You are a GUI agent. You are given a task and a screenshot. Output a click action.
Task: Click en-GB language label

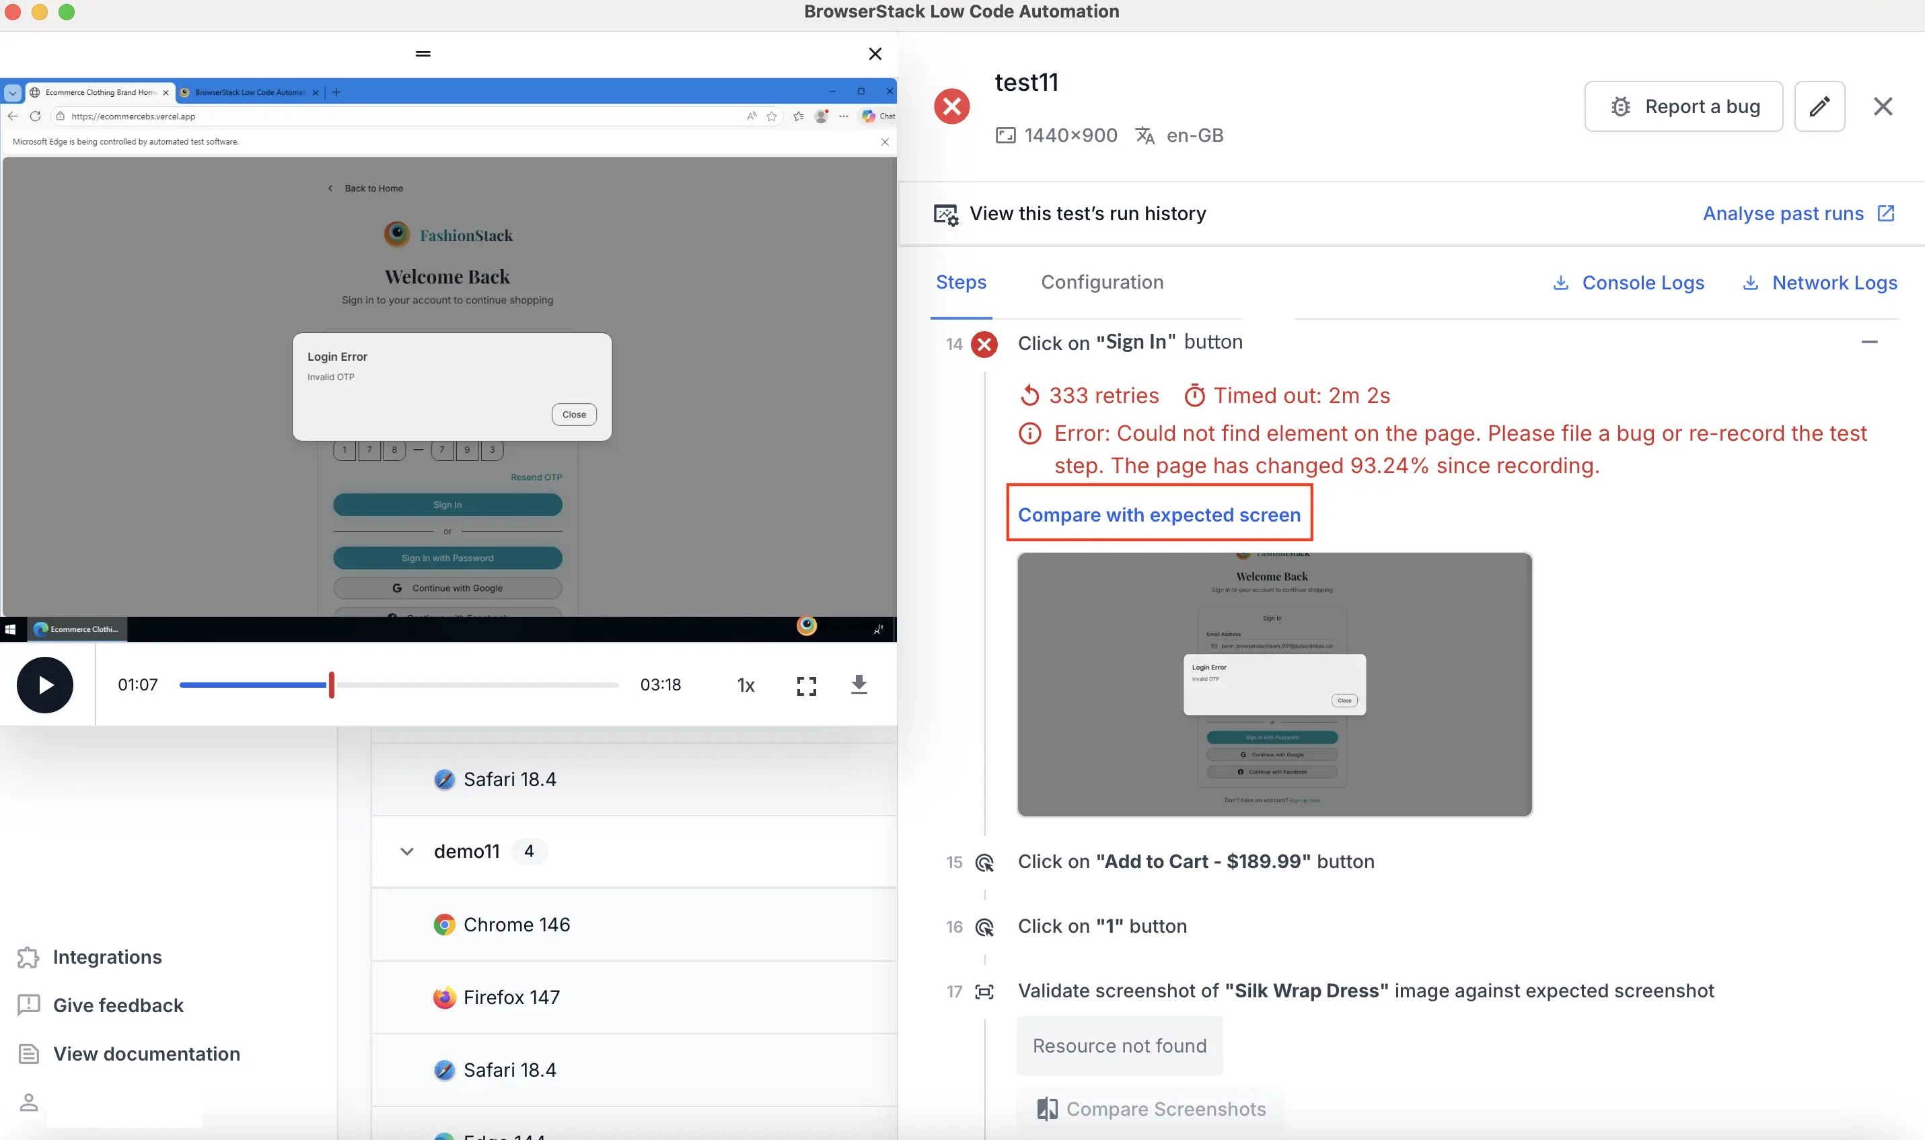point(1179,135)
